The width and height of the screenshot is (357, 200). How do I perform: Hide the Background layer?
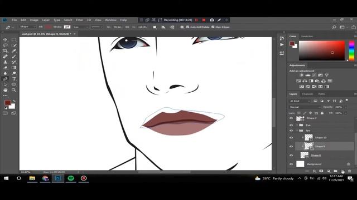[291, 164]
